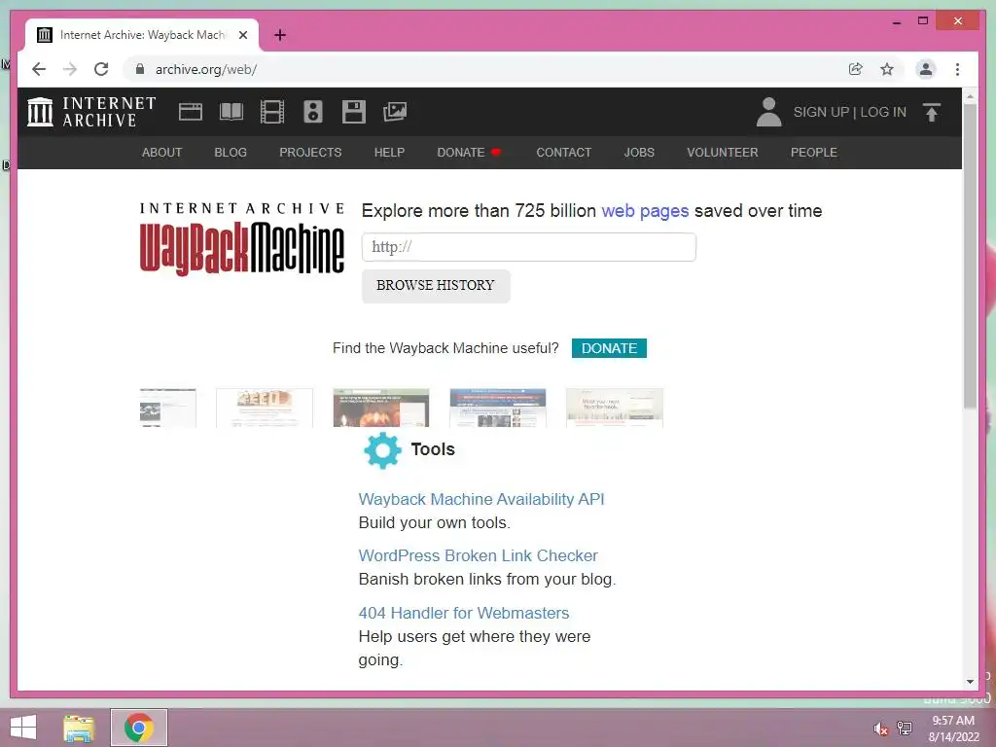This screenshot has height=747, width=996.
Task: Reload the page
Action: pos(101,69)
